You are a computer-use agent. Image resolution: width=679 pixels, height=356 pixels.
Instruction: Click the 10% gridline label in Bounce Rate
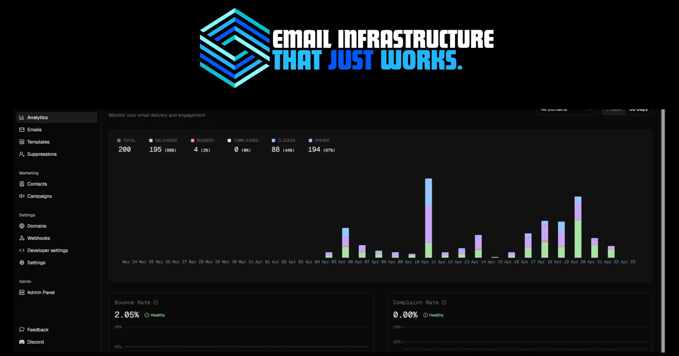118,347
